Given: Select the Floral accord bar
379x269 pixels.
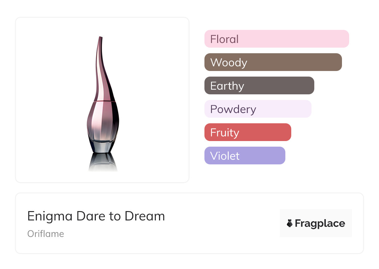Looking at the screenshot, I should 276,39.
